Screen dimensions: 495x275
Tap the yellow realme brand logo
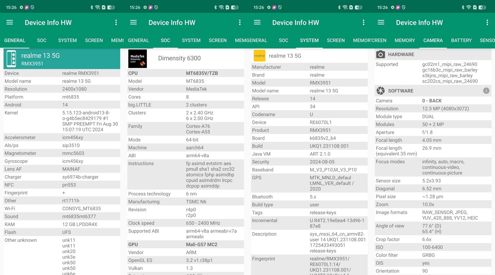click(259, 56)
